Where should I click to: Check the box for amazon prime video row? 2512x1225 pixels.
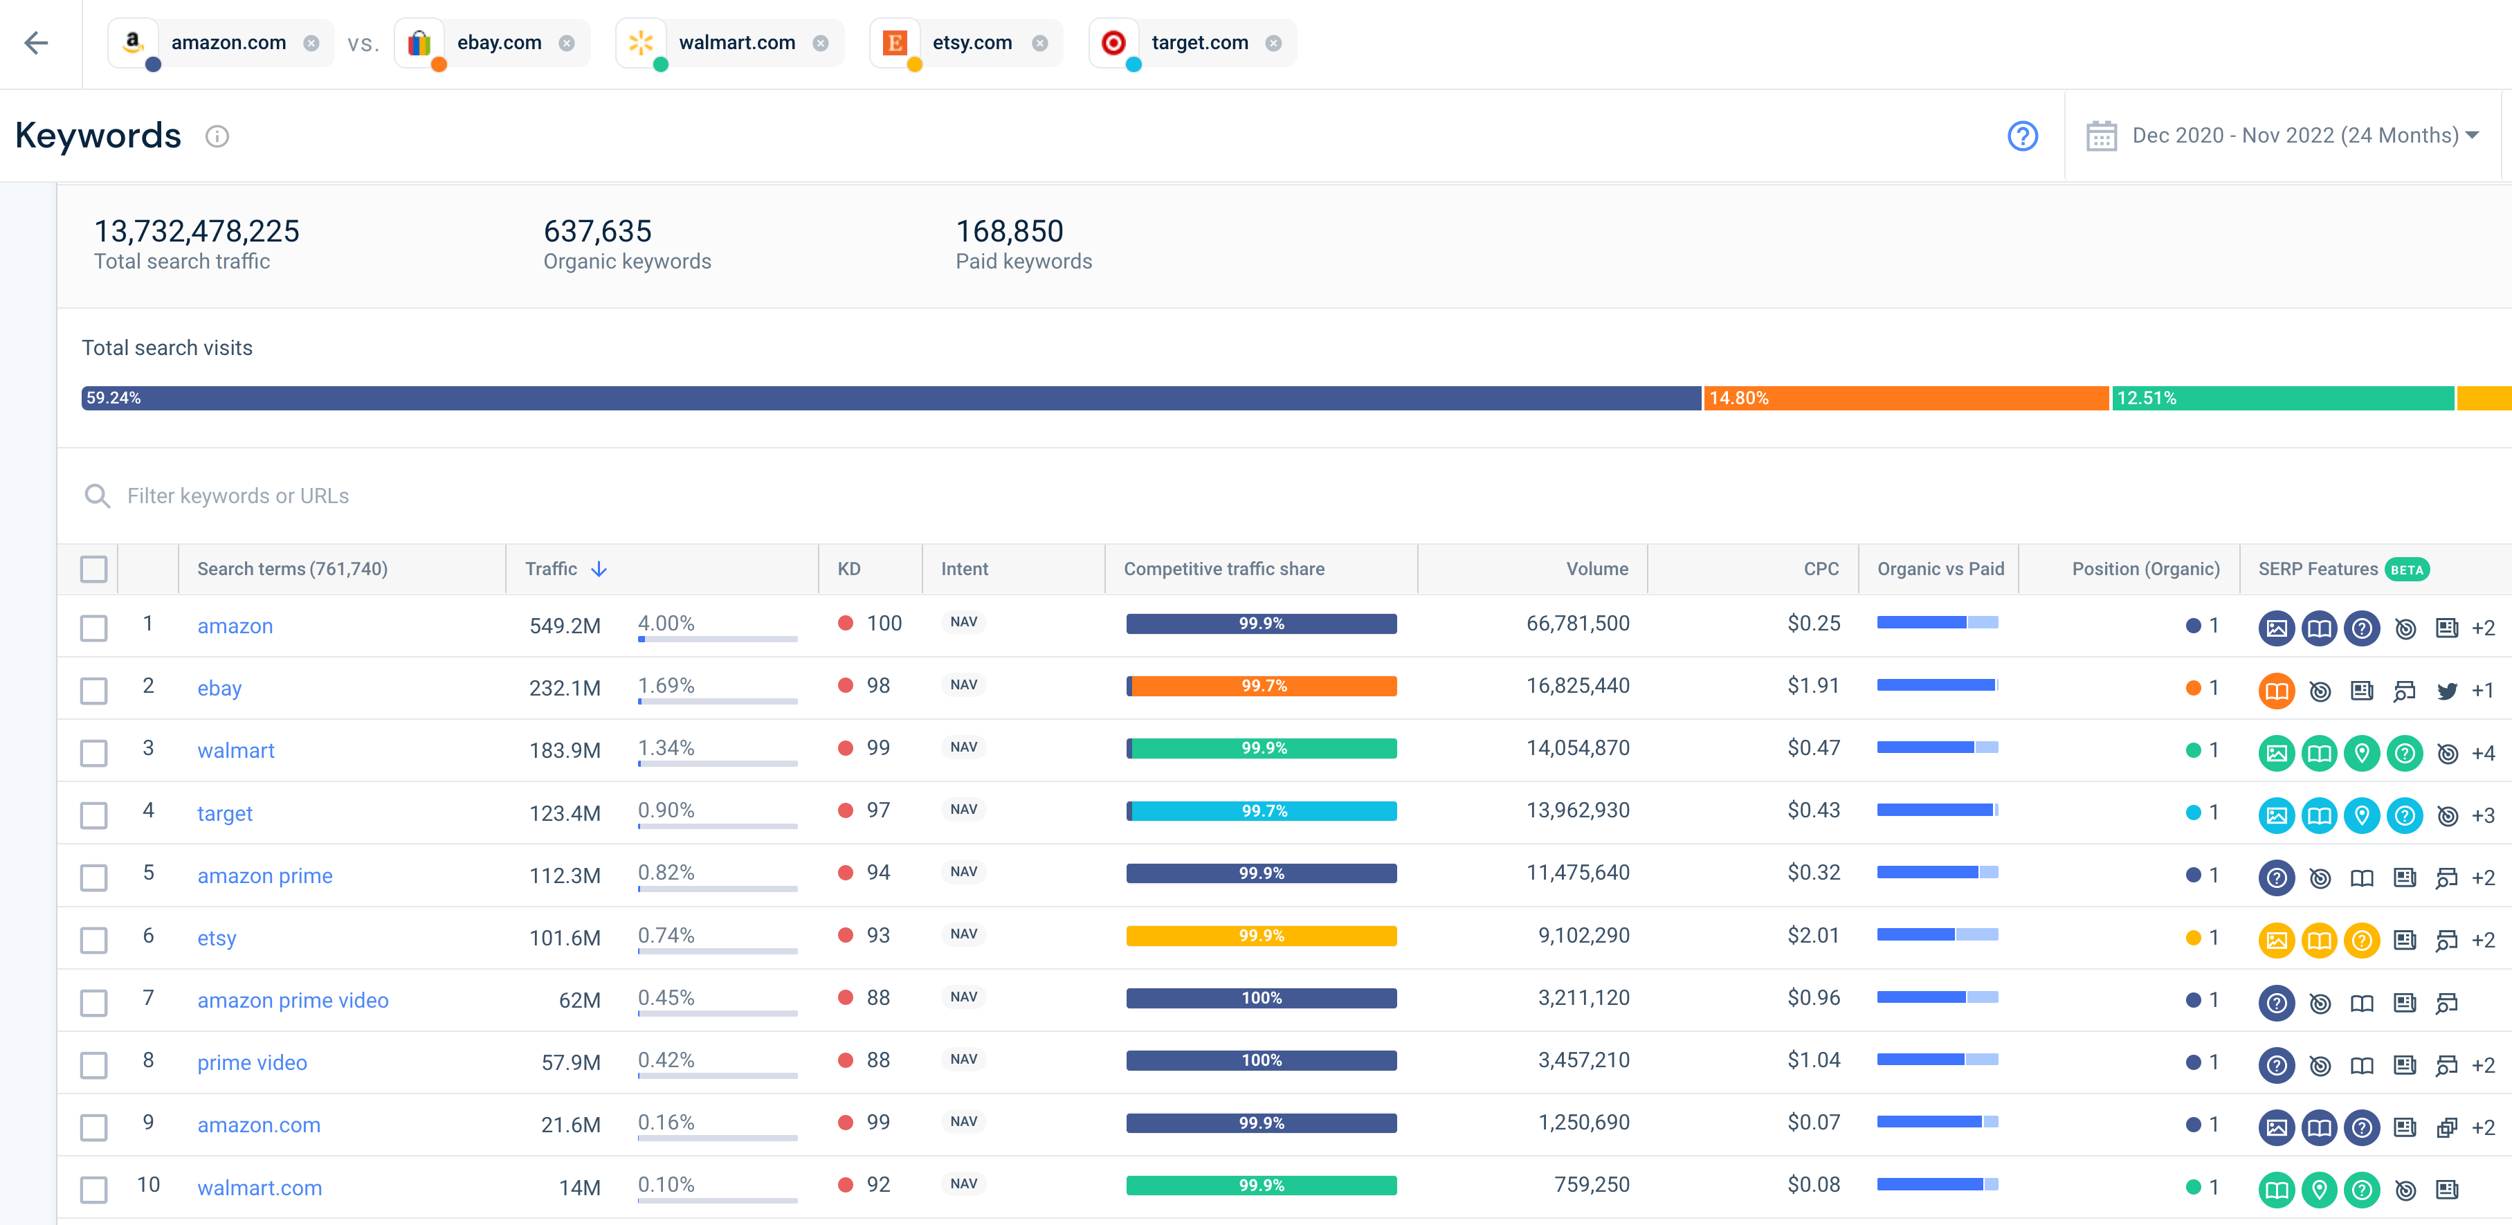point(93,1001)
